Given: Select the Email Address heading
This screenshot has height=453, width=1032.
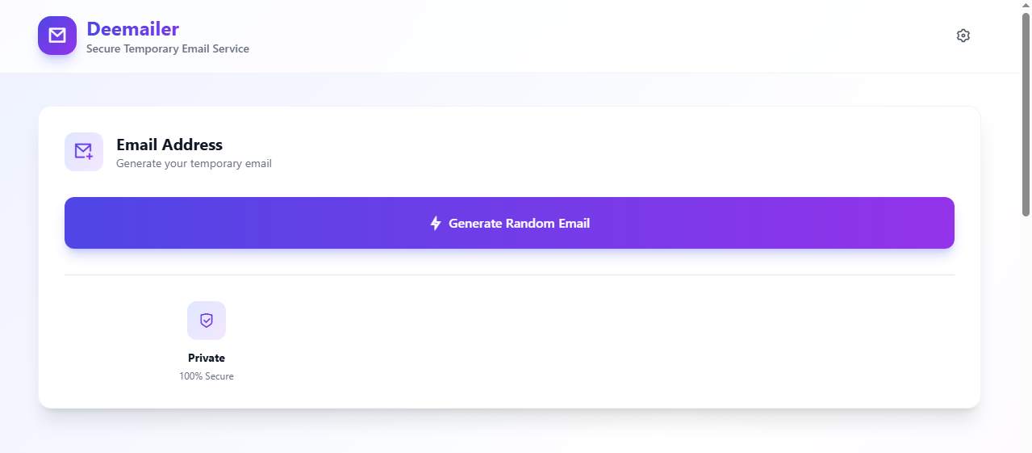Looking at the screenshot, I should pos(169,145).
